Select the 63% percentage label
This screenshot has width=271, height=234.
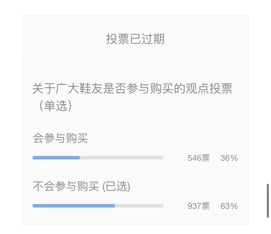point(229,206)
